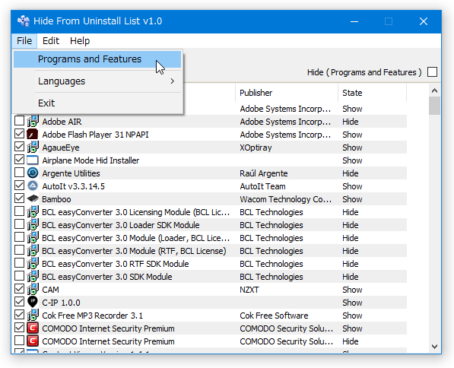The image size is (454, 368).
Task: Minimize the Hide From Uninstall List window
Action: [354, 21]
